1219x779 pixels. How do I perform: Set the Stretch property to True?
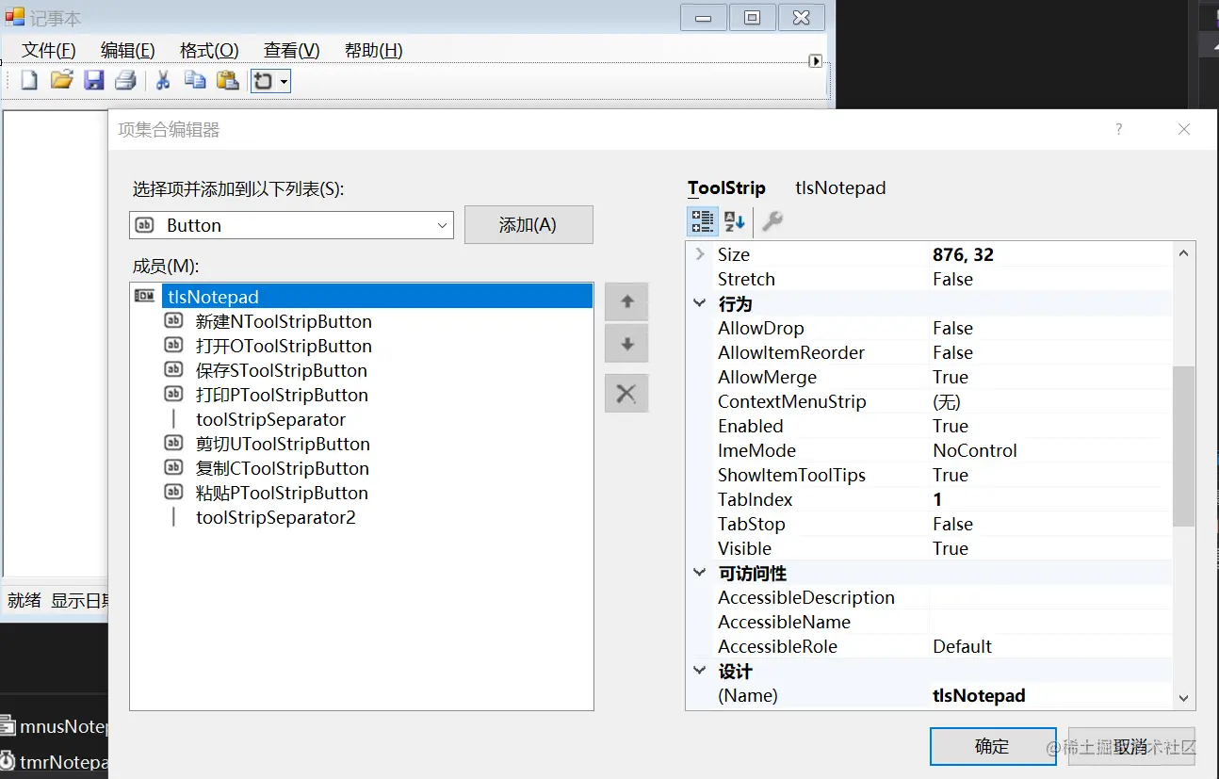[x=954, y=279]
